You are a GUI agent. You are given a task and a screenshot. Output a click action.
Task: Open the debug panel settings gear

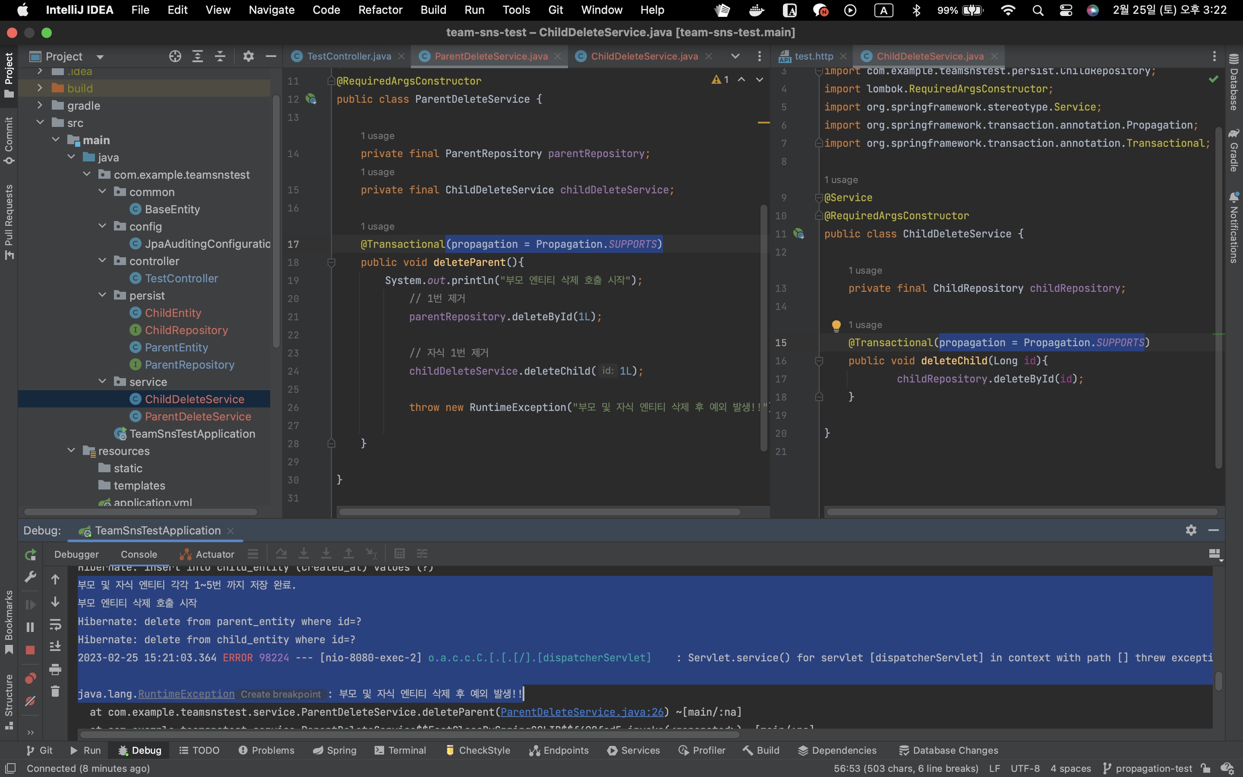(1191, 530)
